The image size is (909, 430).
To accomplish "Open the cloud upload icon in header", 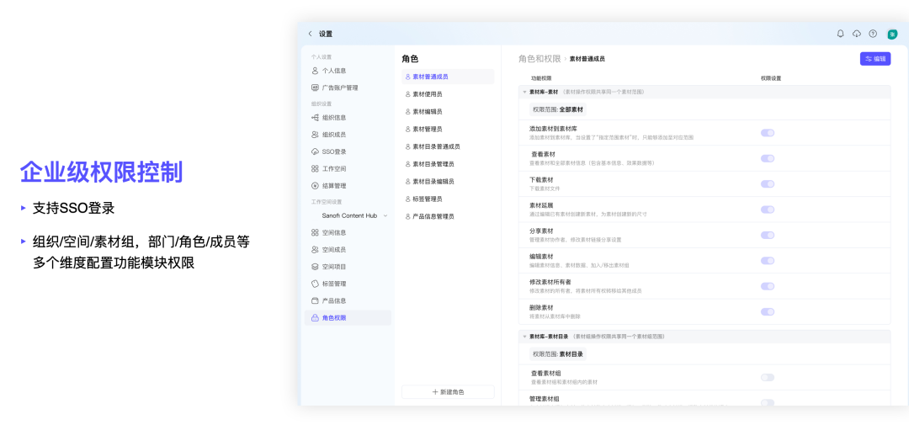I will (x=857, y=34).
